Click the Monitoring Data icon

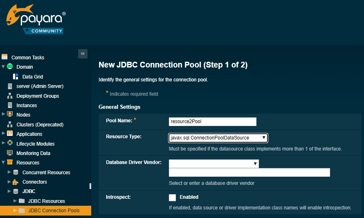[x=10, y=153]
